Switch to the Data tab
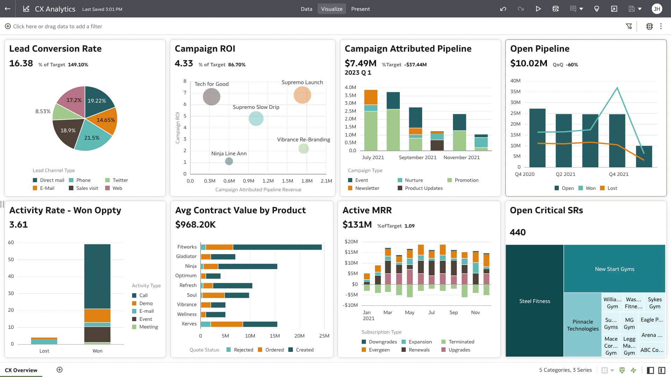This screenshot has width=671, height=377. (x=306, y=9)
